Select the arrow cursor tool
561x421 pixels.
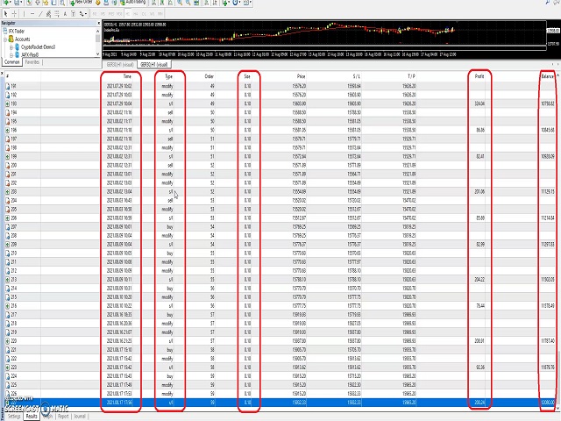point(6,14)
